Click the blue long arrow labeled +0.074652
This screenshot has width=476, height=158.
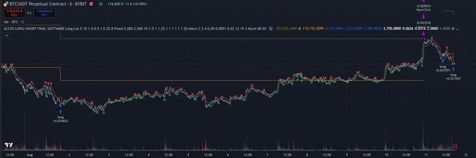[60, 112]
